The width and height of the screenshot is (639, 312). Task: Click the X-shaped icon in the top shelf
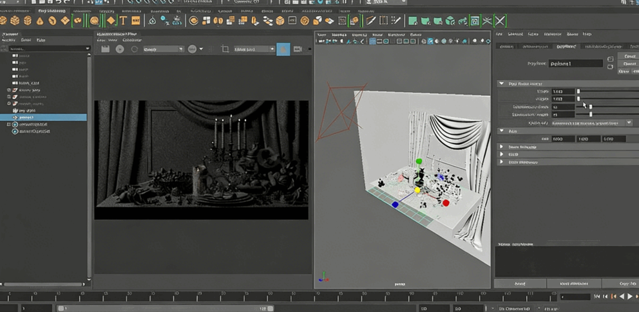tap(500, 21)
